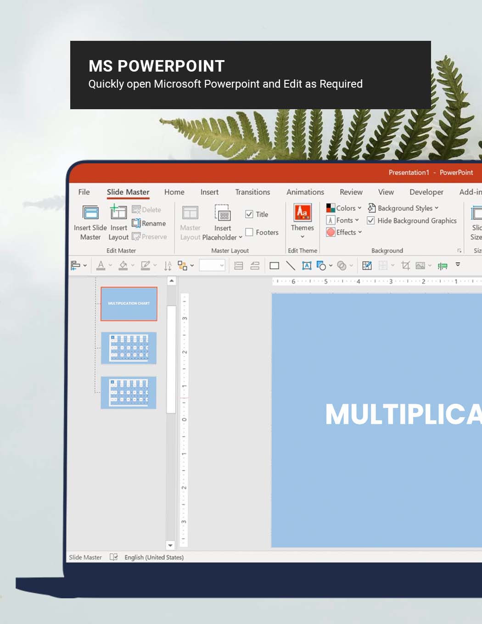
Task: Open the Slide Master ribbon tab
Action: point(128,192)
